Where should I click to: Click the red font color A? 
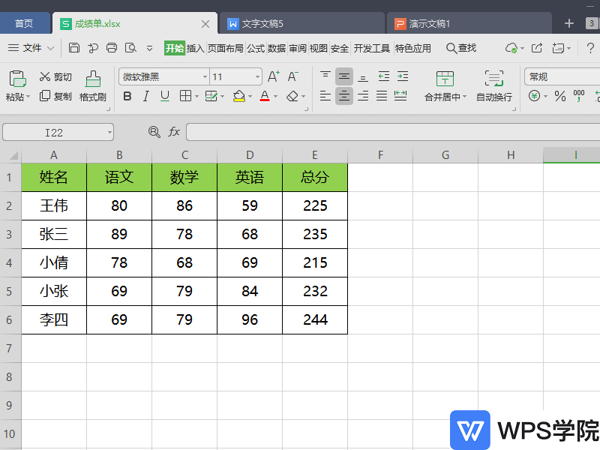pyautogui.click(x=265, y=96)
